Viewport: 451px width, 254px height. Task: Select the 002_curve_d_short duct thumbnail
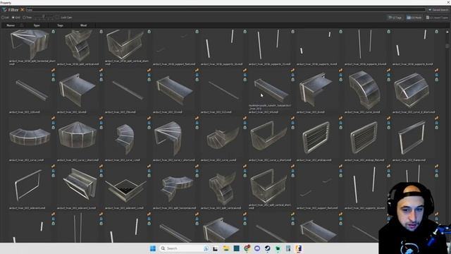(413, 90)
